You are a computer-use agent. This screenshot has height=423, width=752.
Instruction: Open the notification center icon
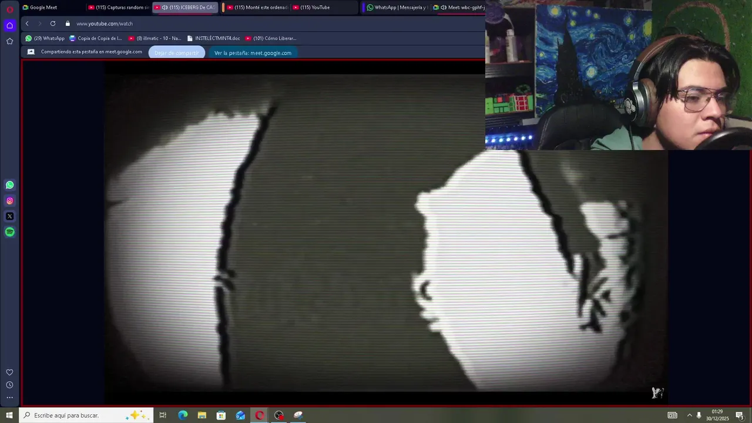(x=740, y=415)
